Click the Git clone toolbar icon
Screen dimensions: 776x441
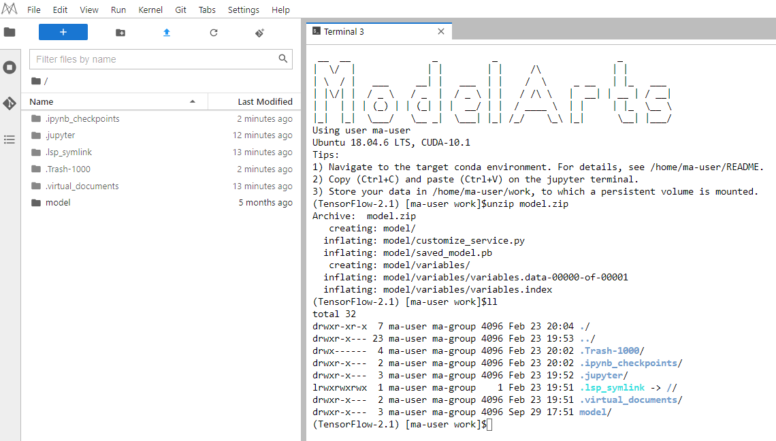(x=260, y=33)
